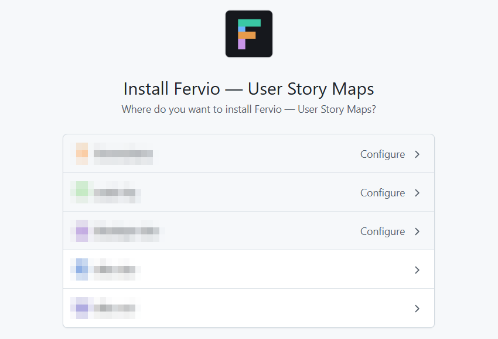Select the blue avatar thumbnail
This screenshot has height=339, width=498.
(82, 269)
